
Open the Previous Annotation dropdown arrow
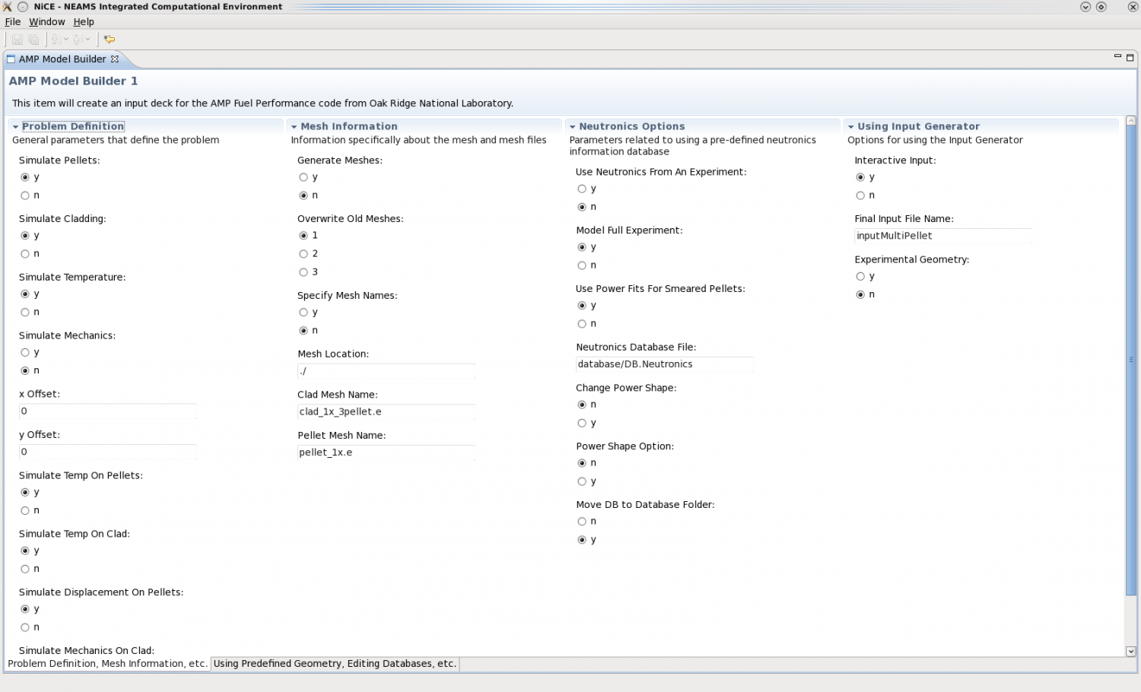[88, 40]
